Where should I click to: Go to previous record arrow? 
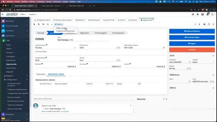coord(195,24)
